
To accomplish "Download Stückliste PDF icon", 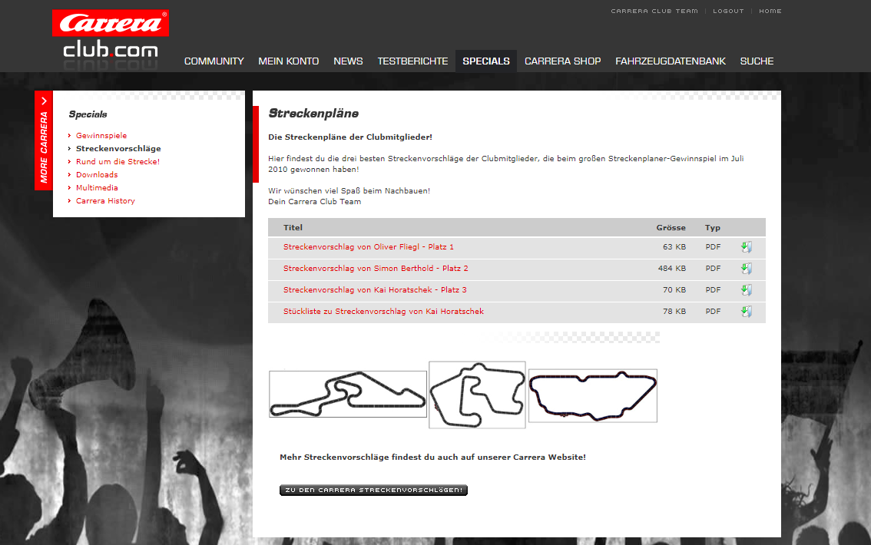I will click(747, 312).
